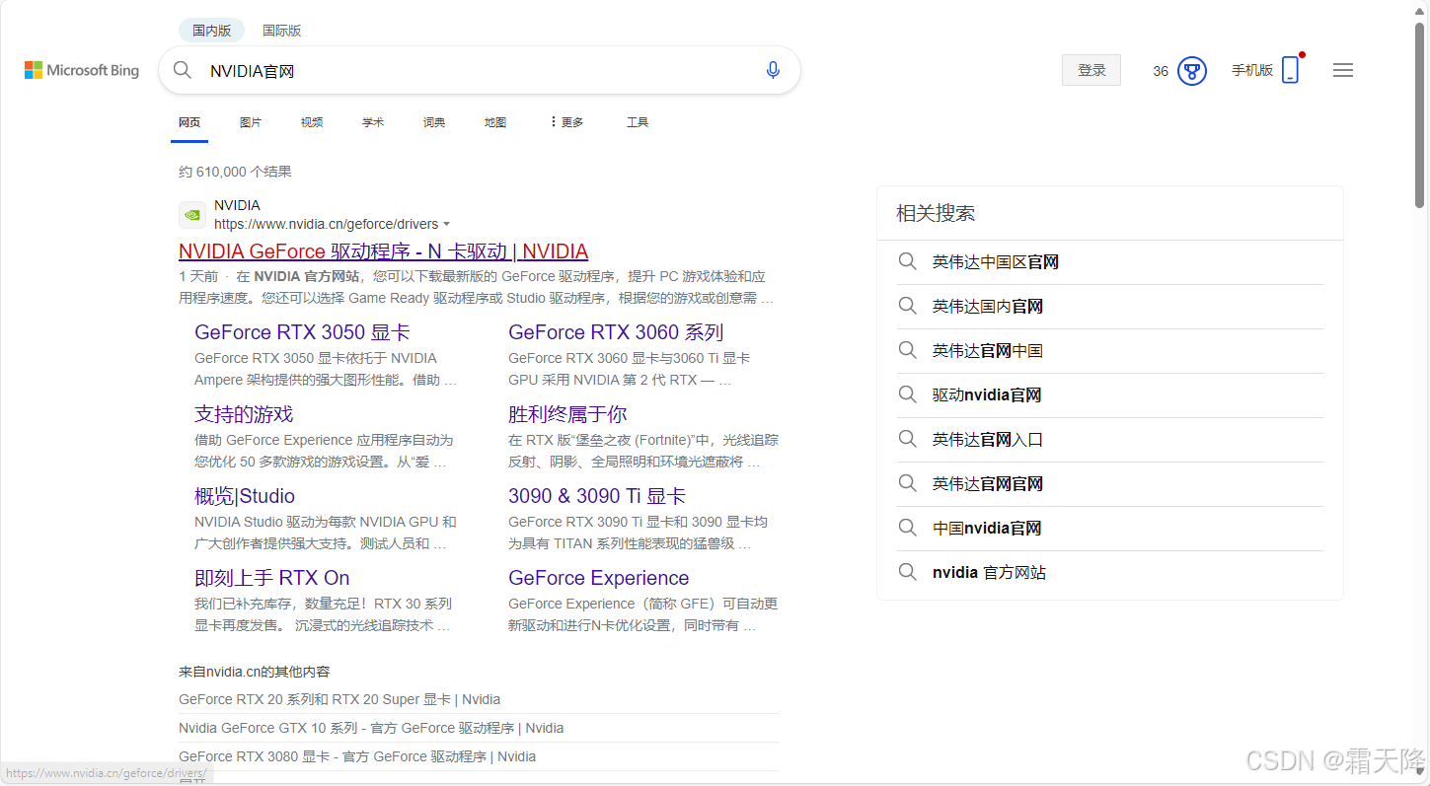This screenshot has width=1430, height=786.
Task: Click the NVIDIA site name above the URL
Action: point(237,205)
